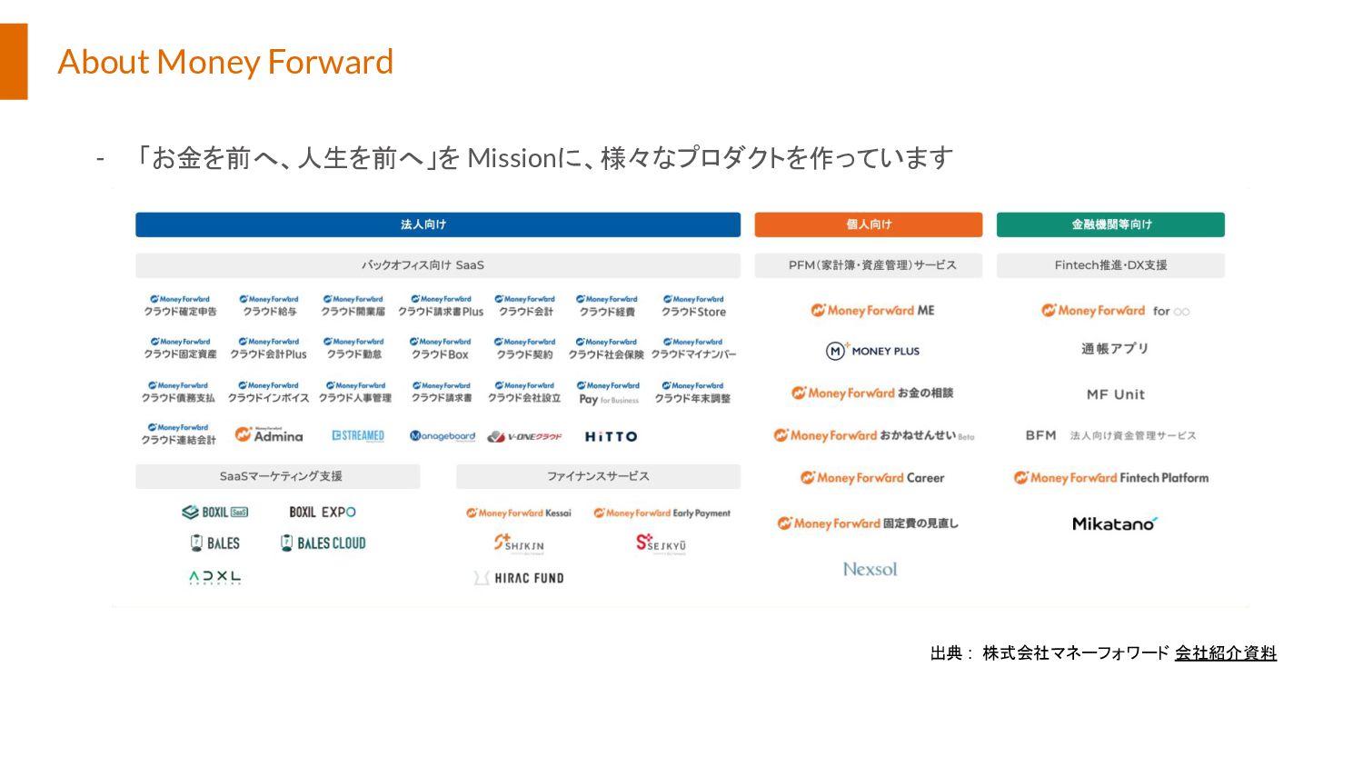The height and width of the screenshot is (767, 1363).
Task: Click the MONEY PLUS logo
Action: pyautogui.click(x=872, y=351)
